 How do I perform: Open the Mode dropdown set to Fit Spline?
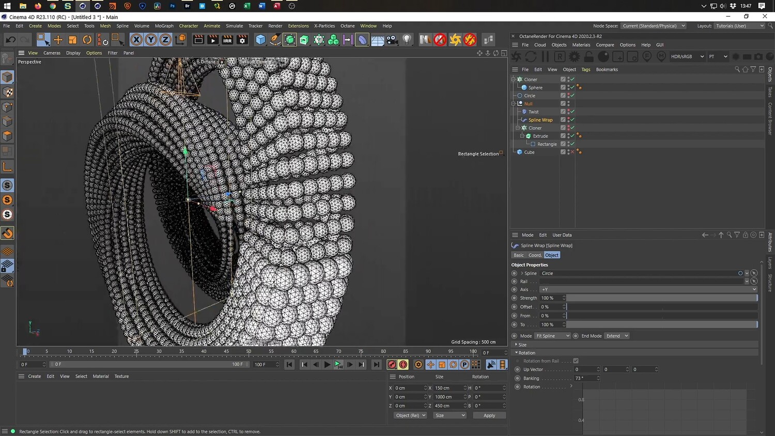tap(552, 336)
